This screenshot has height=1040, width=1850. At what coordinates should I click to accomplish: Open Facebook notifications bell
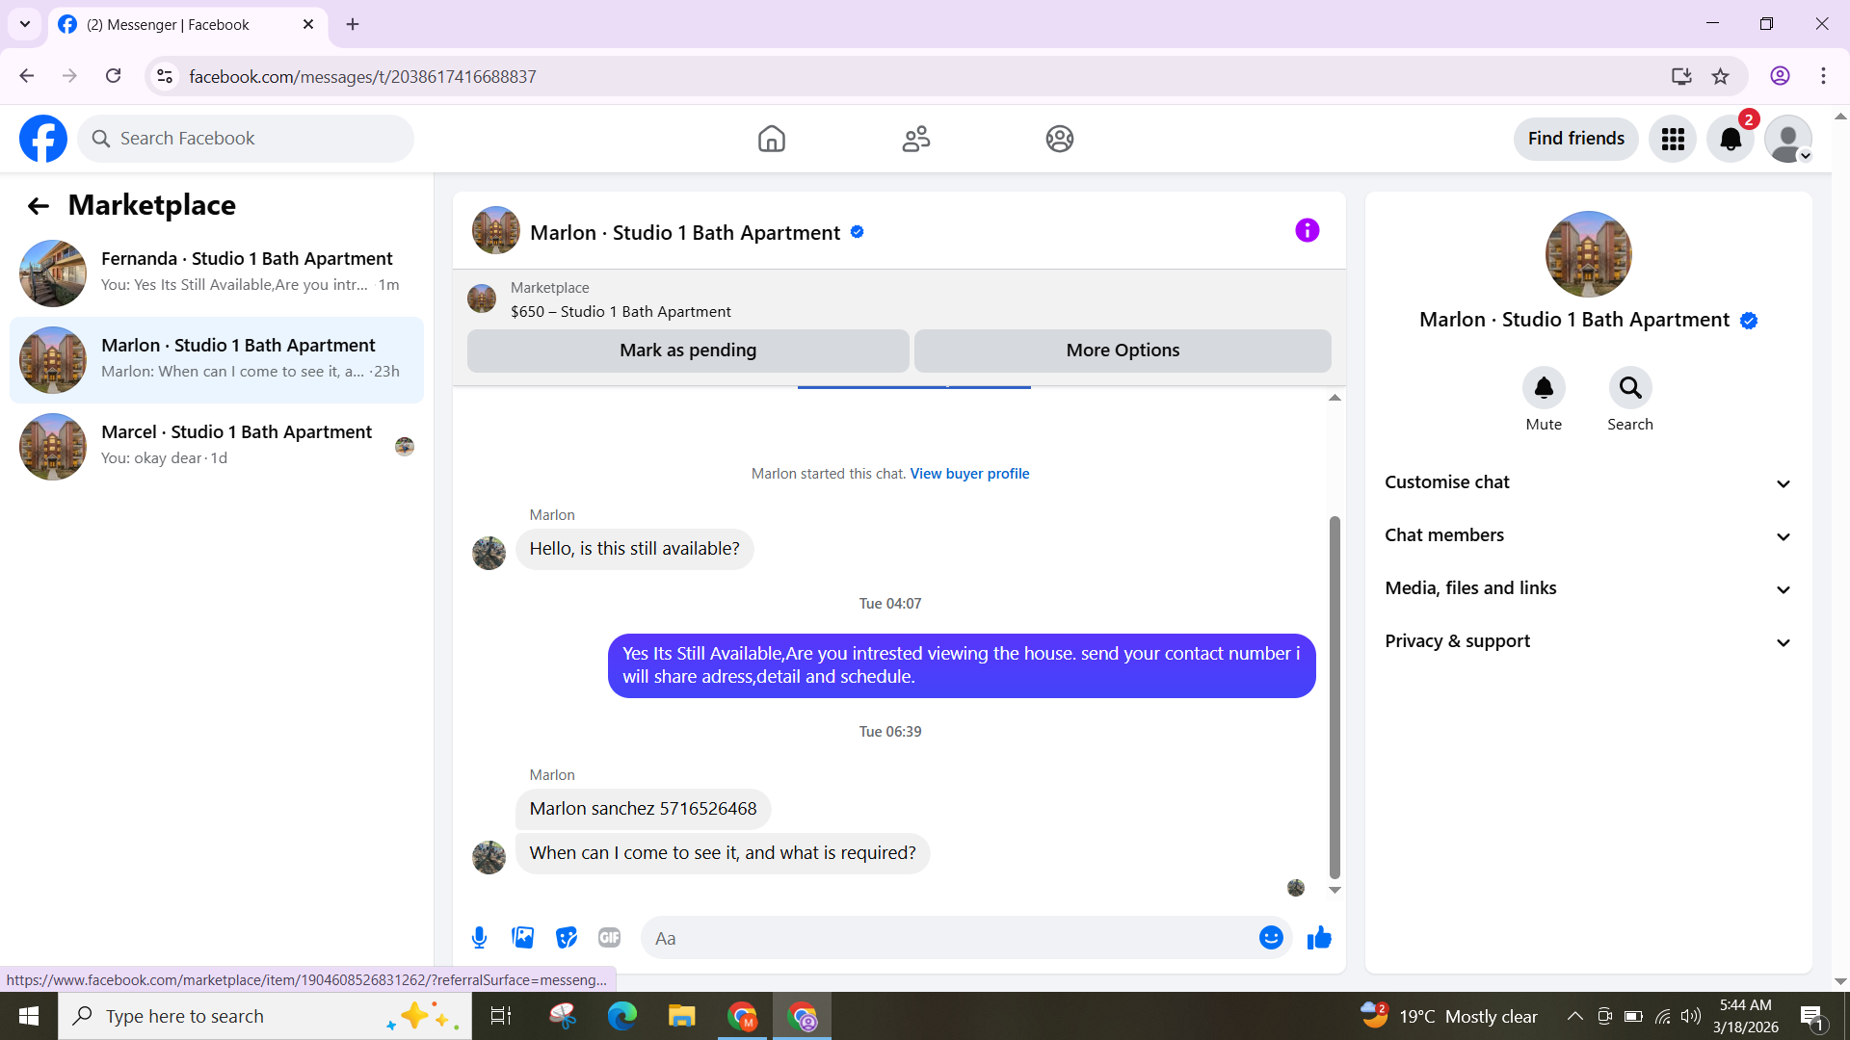click(1731, 139)
